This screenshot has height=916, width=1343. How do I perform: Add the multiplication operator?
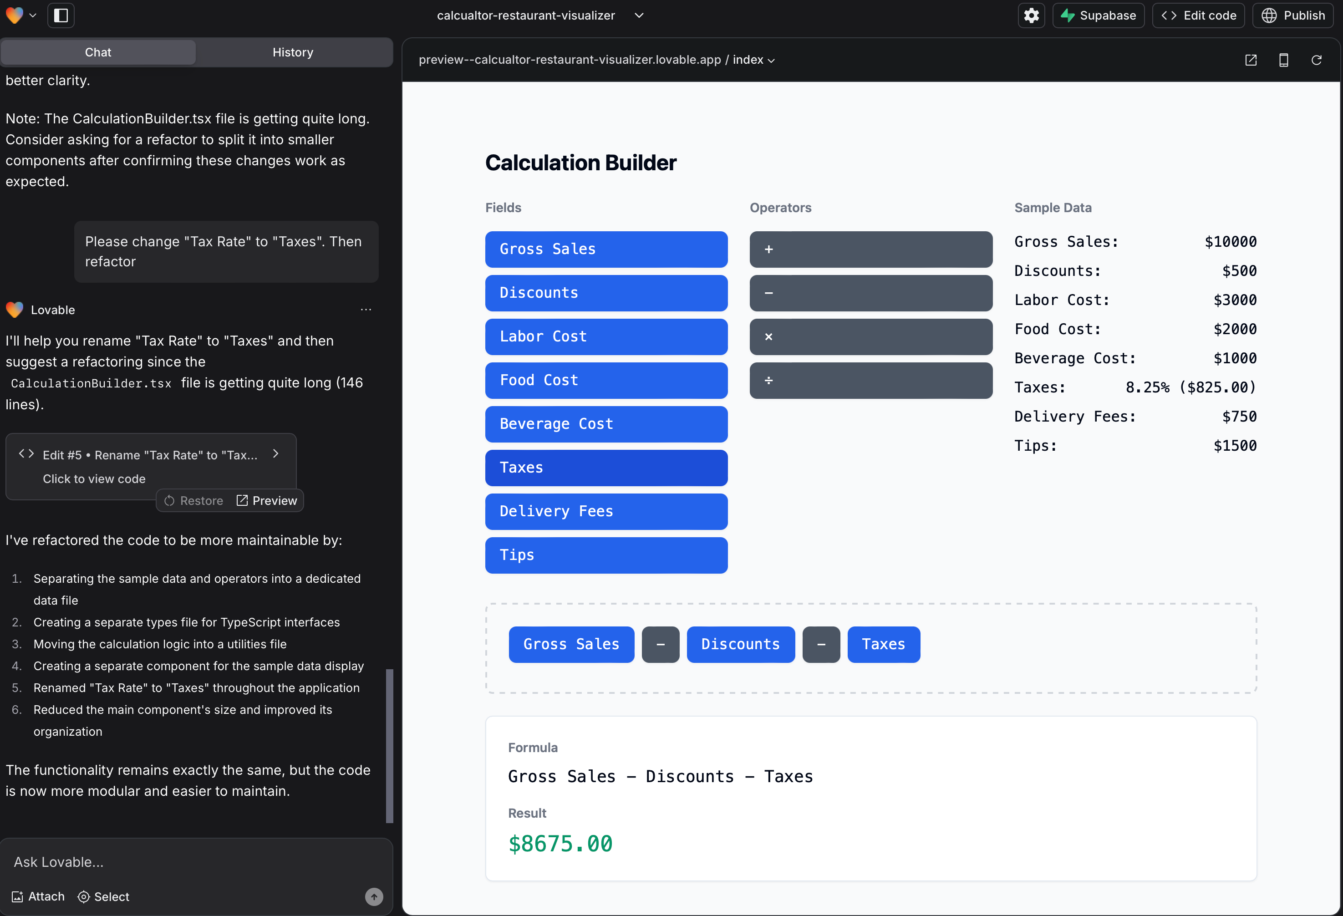point(870,337)
